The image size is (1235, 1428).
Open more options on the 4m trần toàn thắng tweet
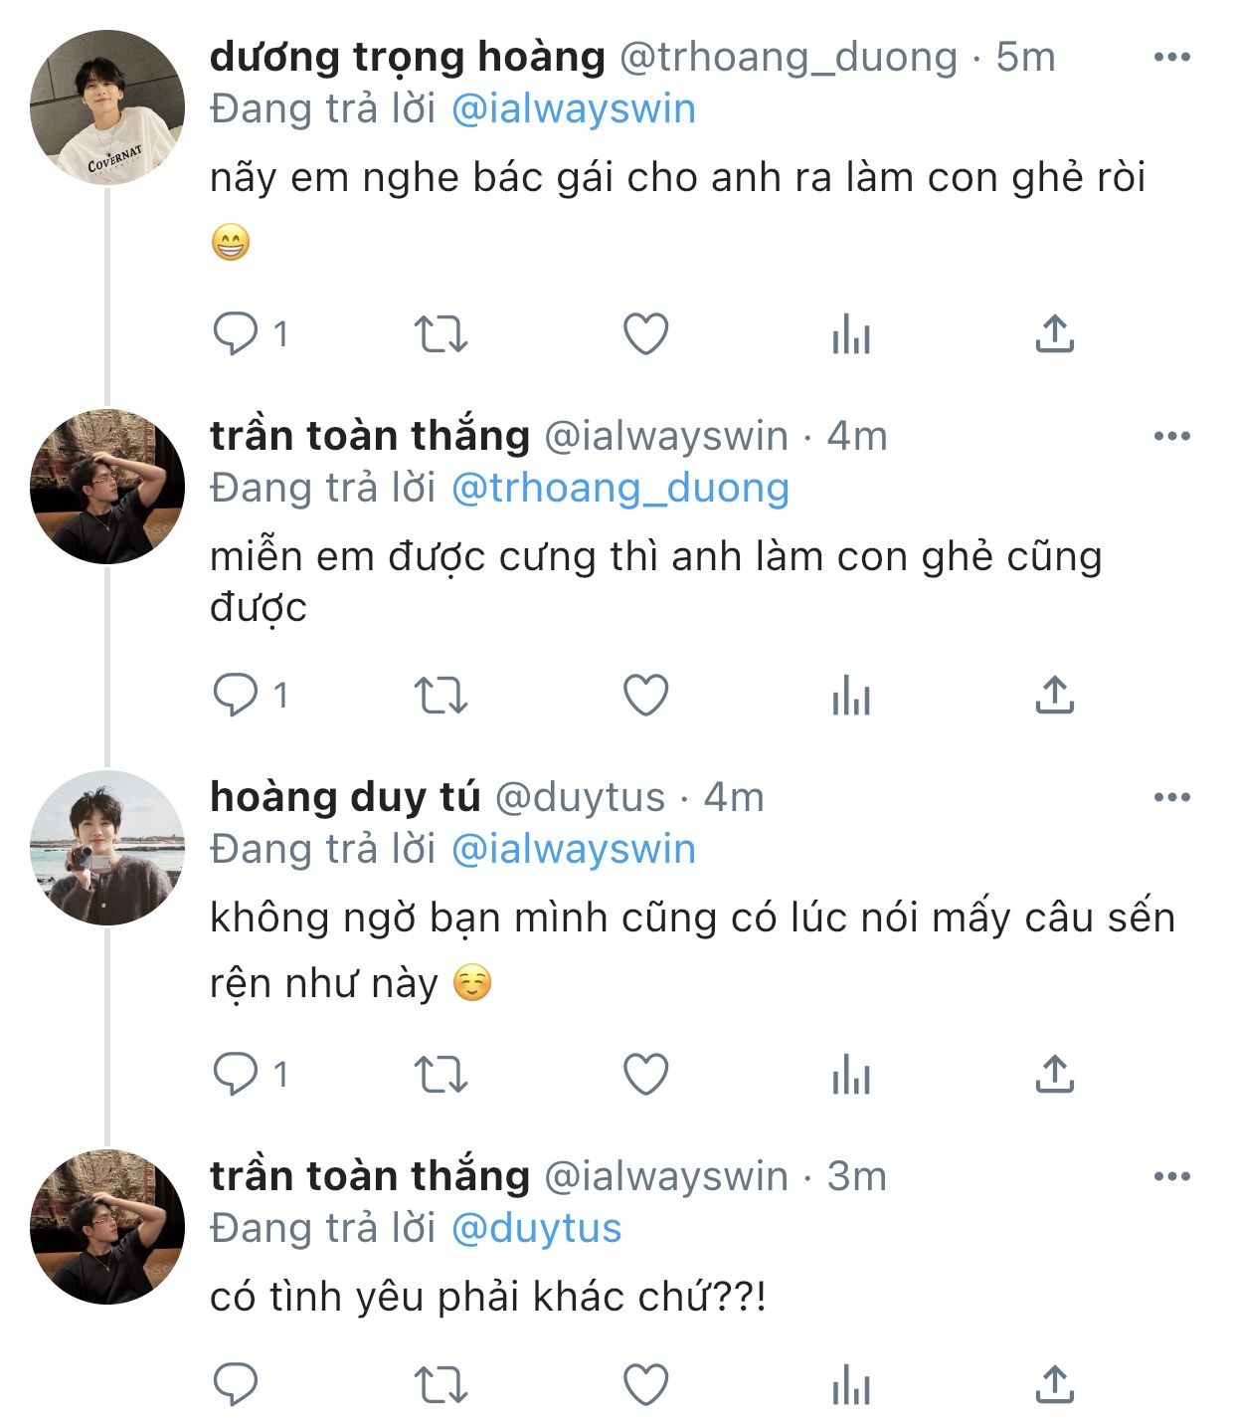click(x=1171, y=436)
